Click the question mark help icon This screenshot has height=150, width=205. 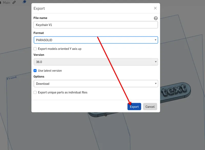click(x=156, y=18)
